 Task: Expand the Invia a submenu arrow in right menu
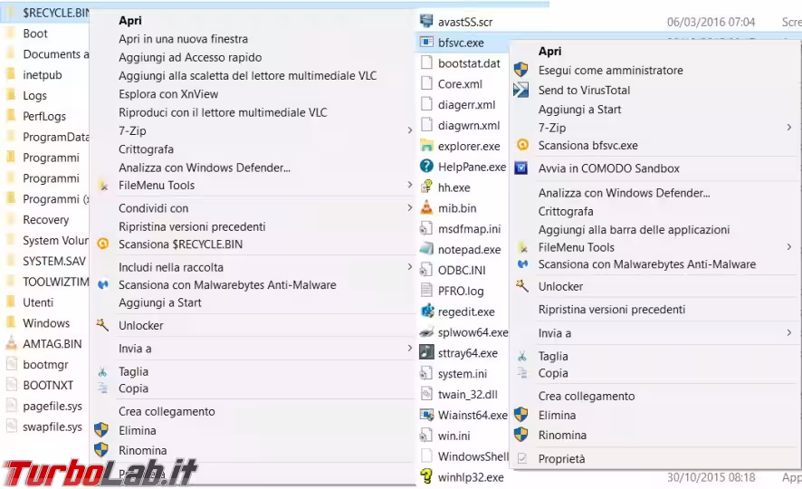pyautogui.click(x=789, y=332)
